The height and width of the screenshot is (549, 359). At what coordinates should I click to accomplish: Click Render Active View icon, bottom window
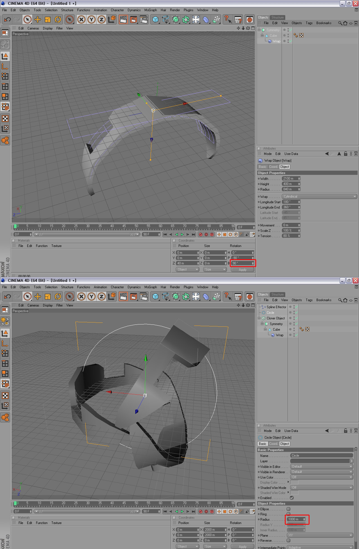click(123, 296)
